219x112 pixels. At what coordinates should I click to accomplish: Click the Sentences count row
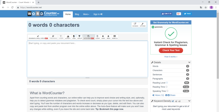coord(171,75)
